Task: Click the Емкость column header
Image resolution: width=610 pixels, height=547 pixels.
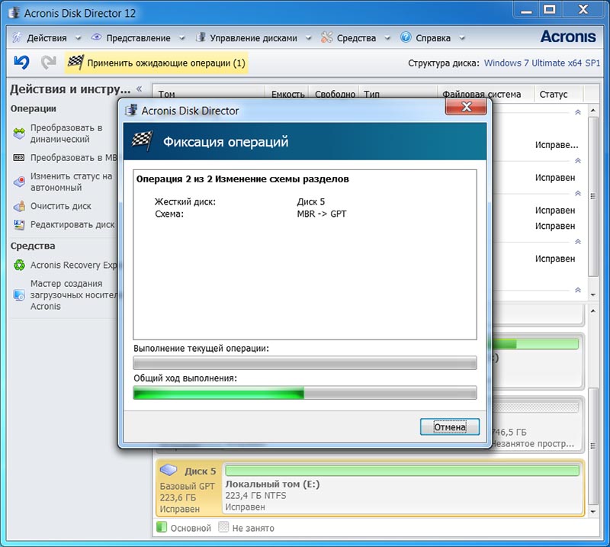Action: [287, 94]
